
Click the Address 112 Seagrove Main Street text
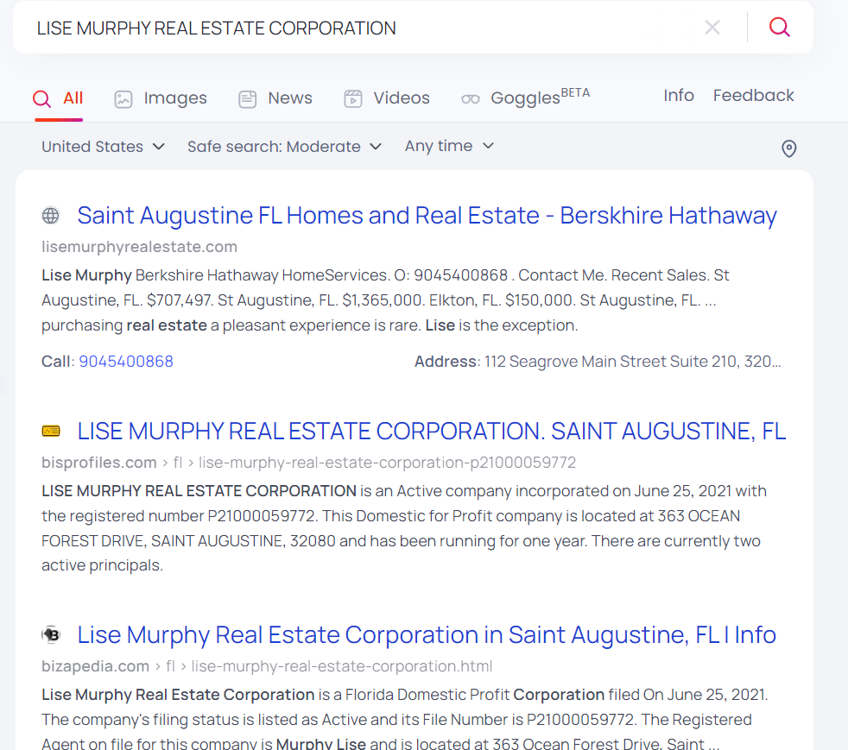598,361
